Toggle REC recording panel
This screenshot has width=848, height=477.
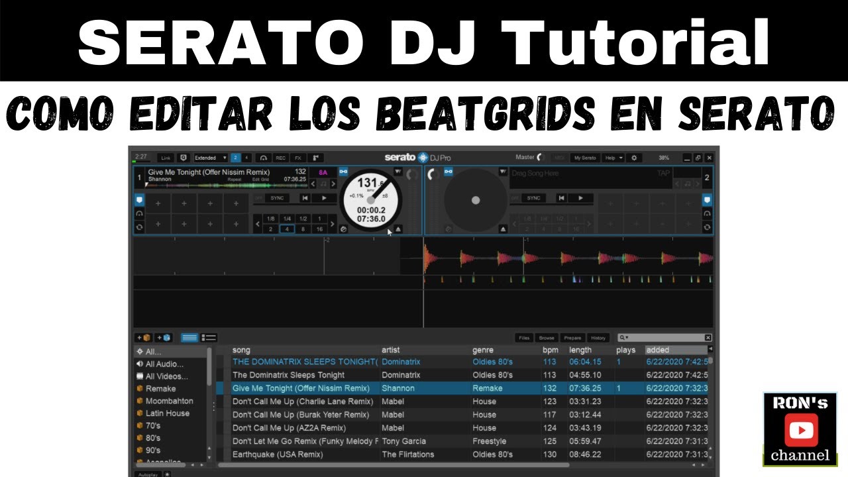pos(281,158)
